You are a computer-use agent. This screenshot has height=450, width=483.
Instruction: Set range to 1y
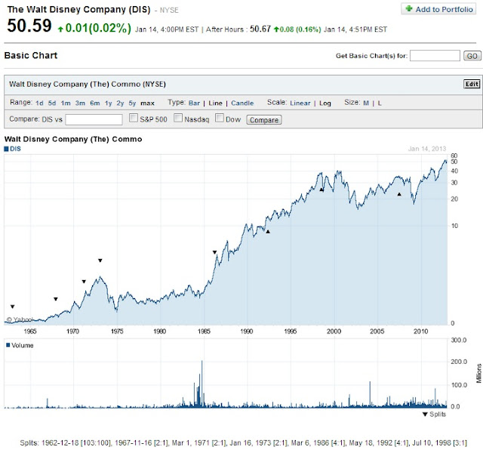click(x=108, y=103)
